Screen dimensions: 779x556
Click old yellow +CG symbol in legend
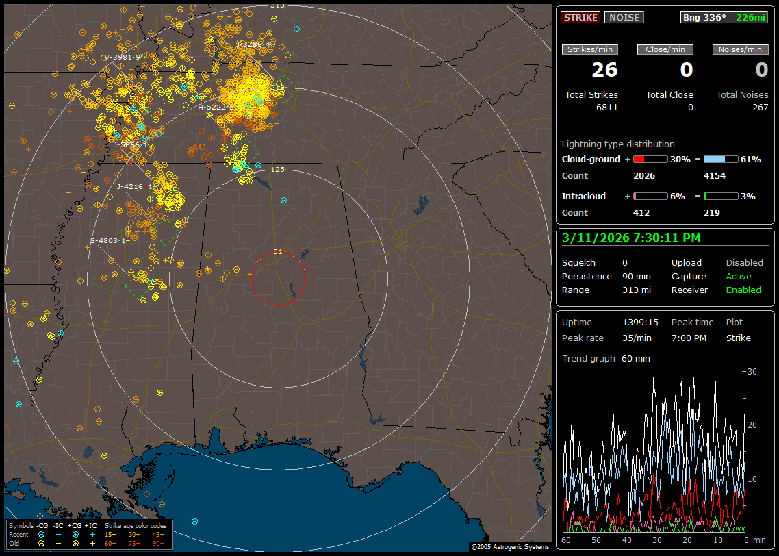(75, 543)
